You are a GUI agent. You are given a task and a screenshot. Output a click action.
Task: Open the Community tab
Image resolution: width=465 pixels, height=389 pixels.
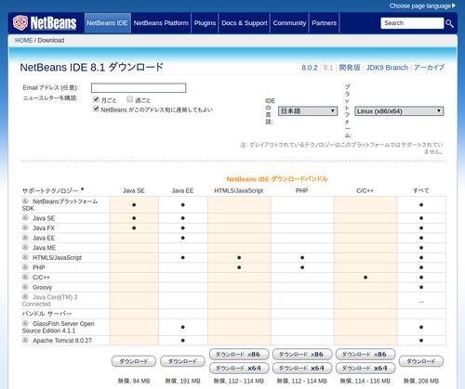[x=289, y=23]
